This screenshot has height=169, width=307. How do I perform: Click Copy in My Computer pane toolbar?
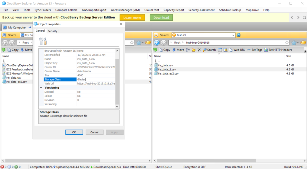pyautogui.click(x=13, y=50)
